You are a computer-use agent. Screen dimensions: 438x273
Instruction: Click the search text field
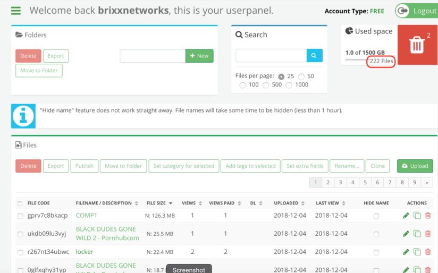coord(271,56)
